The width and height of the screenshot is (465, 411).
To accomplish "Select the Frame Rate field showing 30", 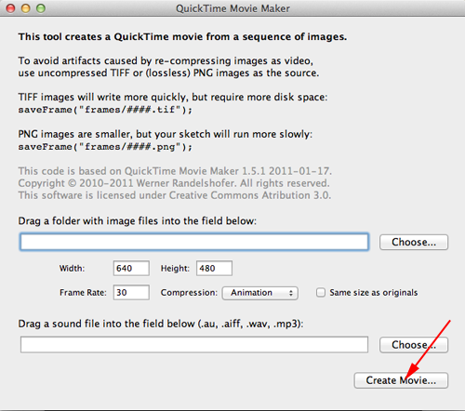I will (131, 293).
